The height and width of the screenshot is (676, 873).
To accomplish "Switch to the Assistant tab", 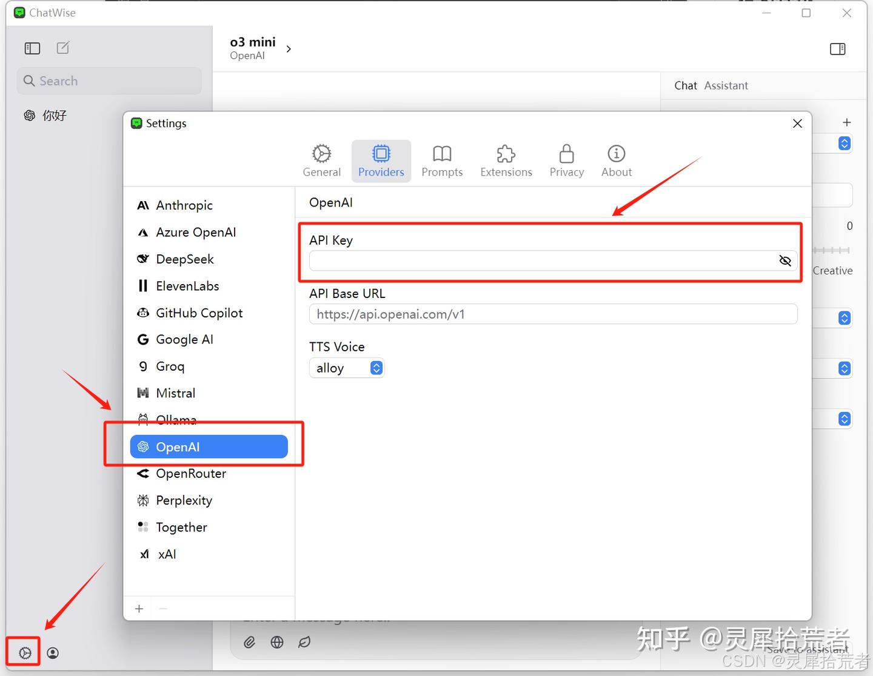I will (x=726, y=85).
